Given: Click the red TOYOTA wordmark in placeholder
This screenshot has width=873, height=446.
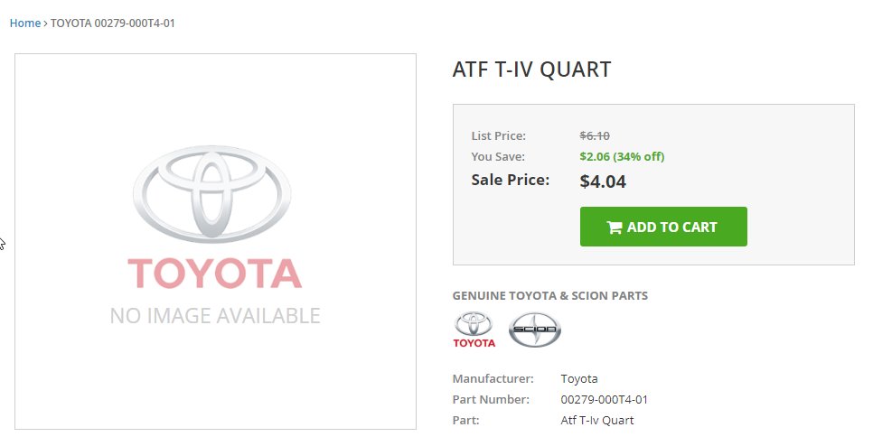Looking at the screenshot, I should tap(215, 273).
